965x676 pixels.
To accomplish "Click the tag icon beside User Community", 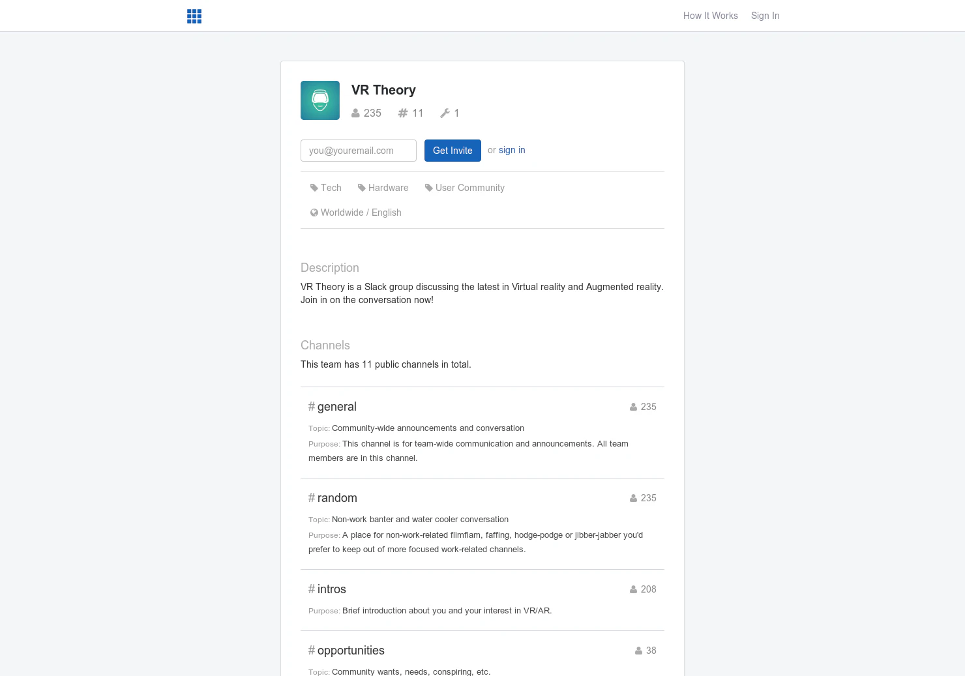I will point(429,188).
